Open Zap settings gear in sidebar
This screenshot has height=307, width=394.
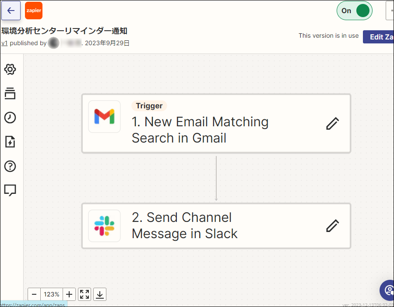click(x=10, y=69)
